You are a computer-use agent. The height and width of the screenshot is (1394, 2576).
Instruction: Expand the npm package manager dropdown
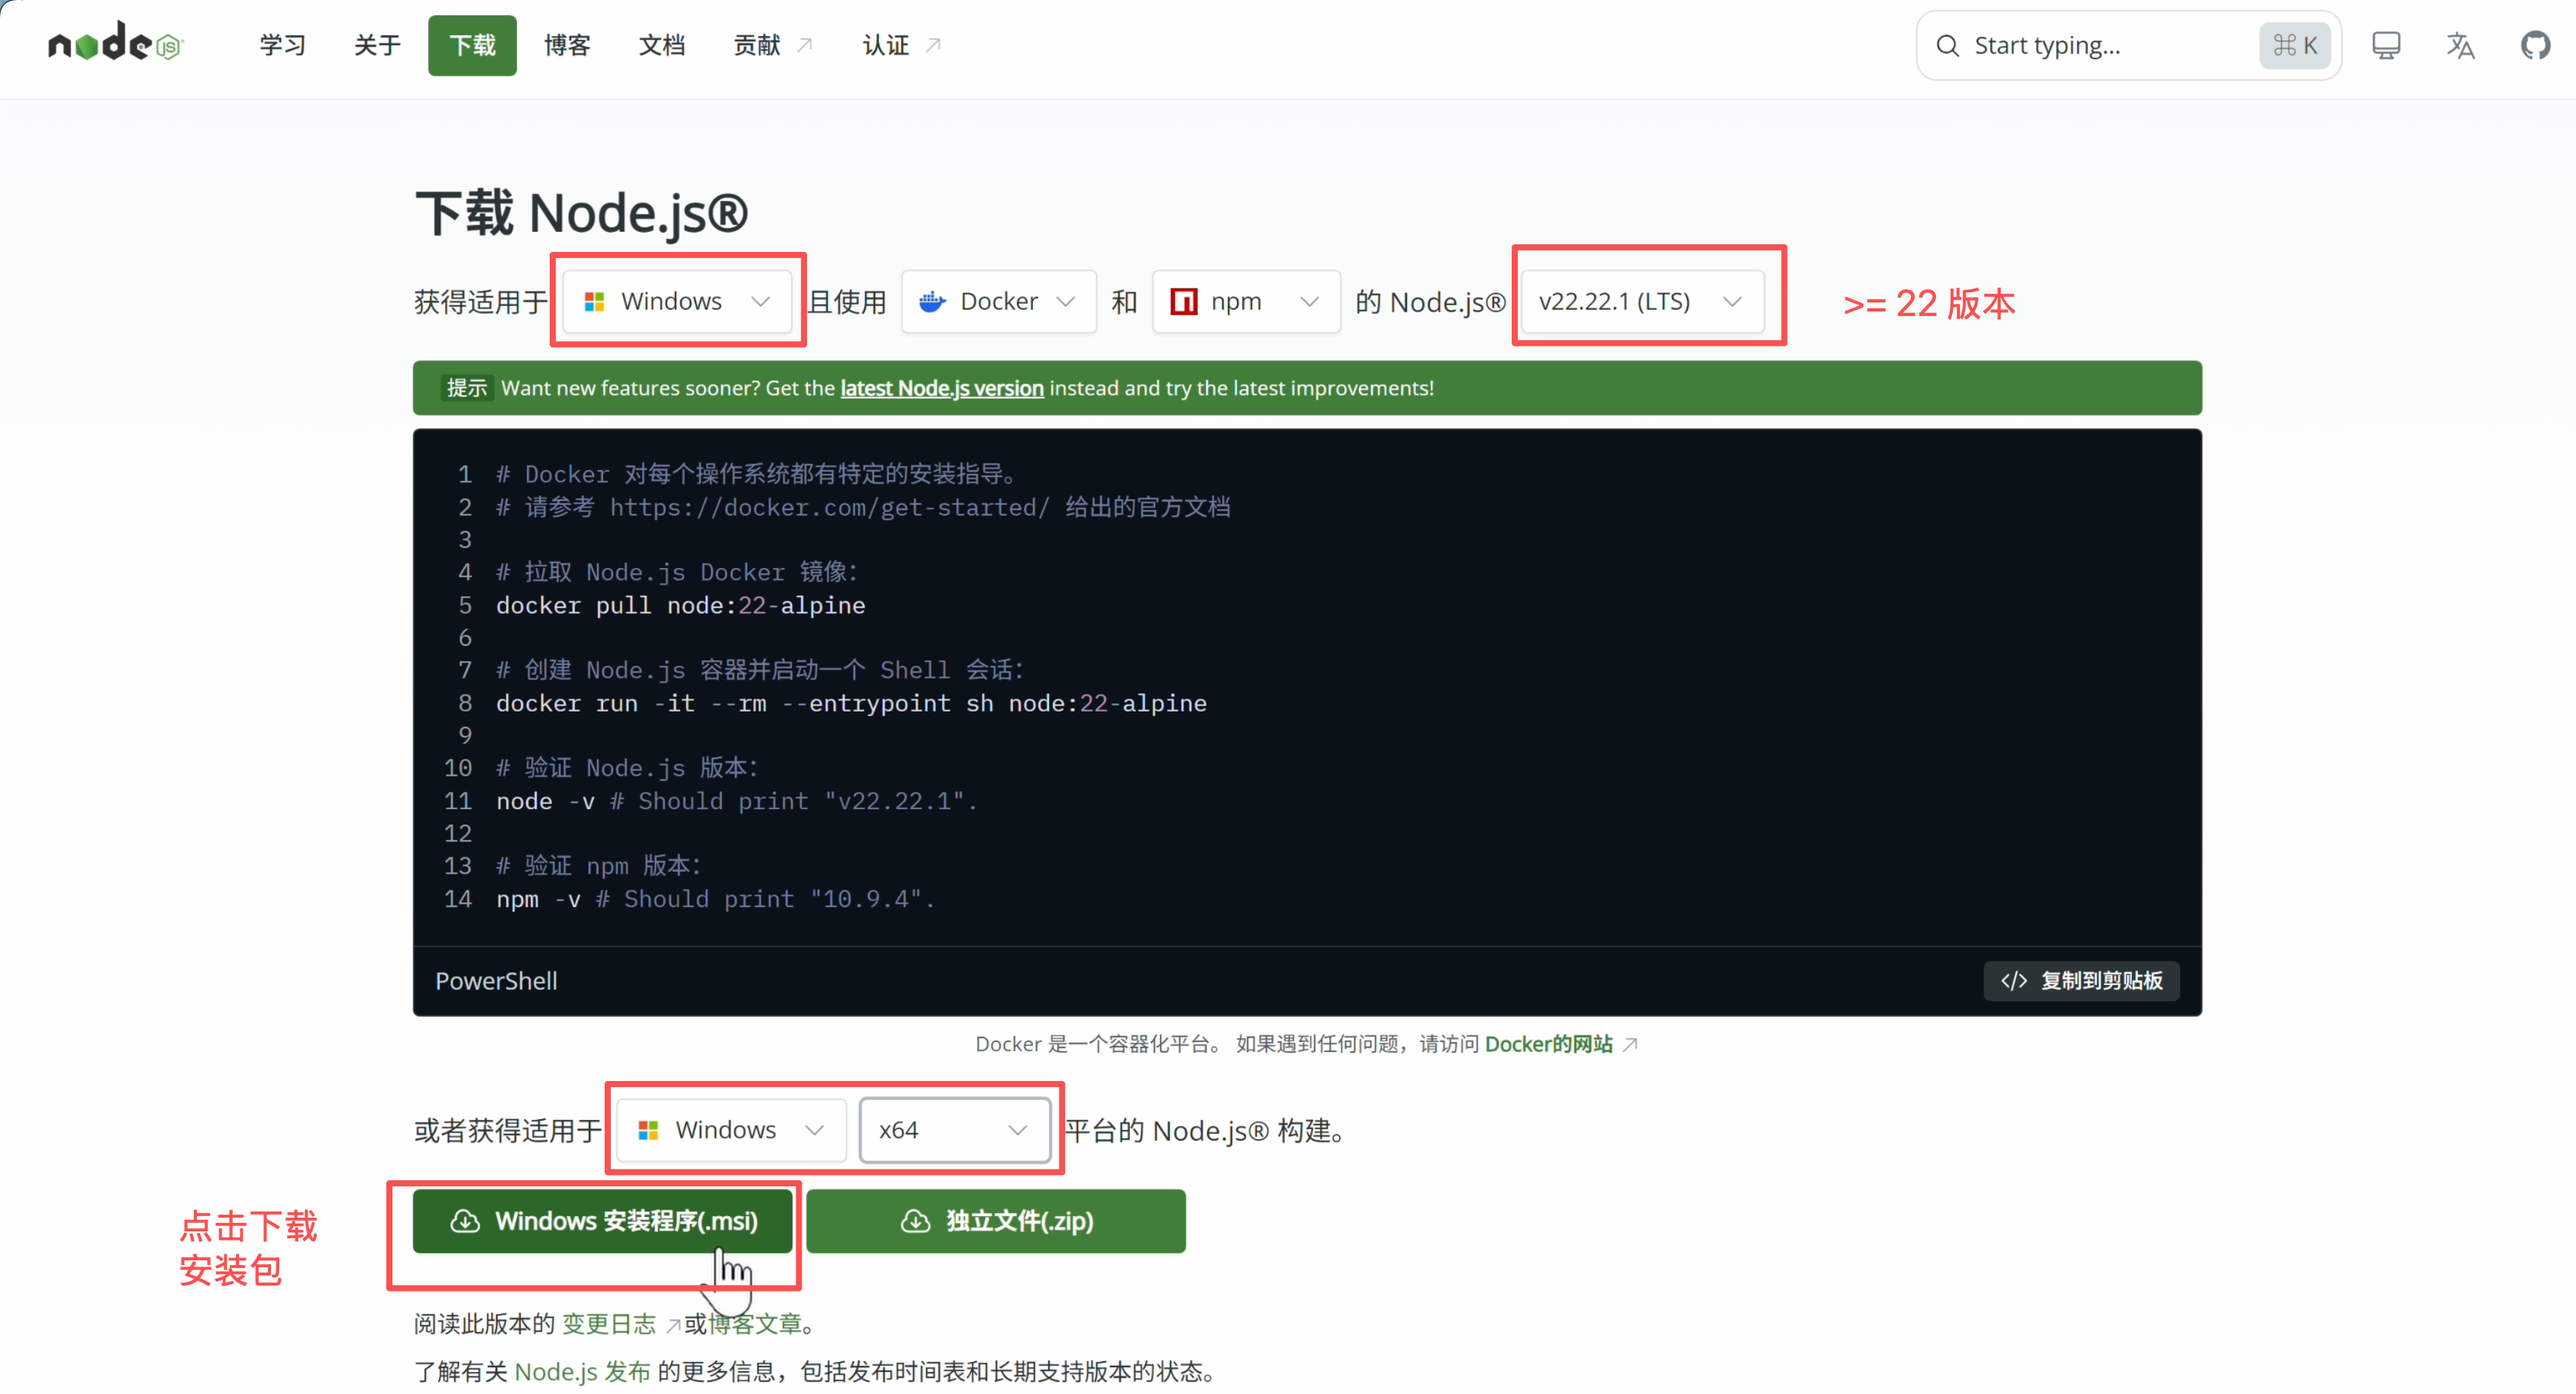[x=1245, y=301]
